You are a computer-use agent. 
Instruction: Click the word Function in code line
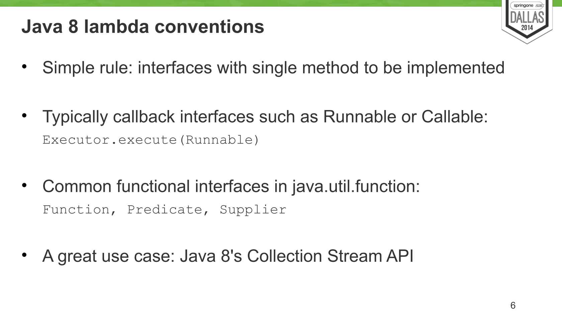pos(76,210)
